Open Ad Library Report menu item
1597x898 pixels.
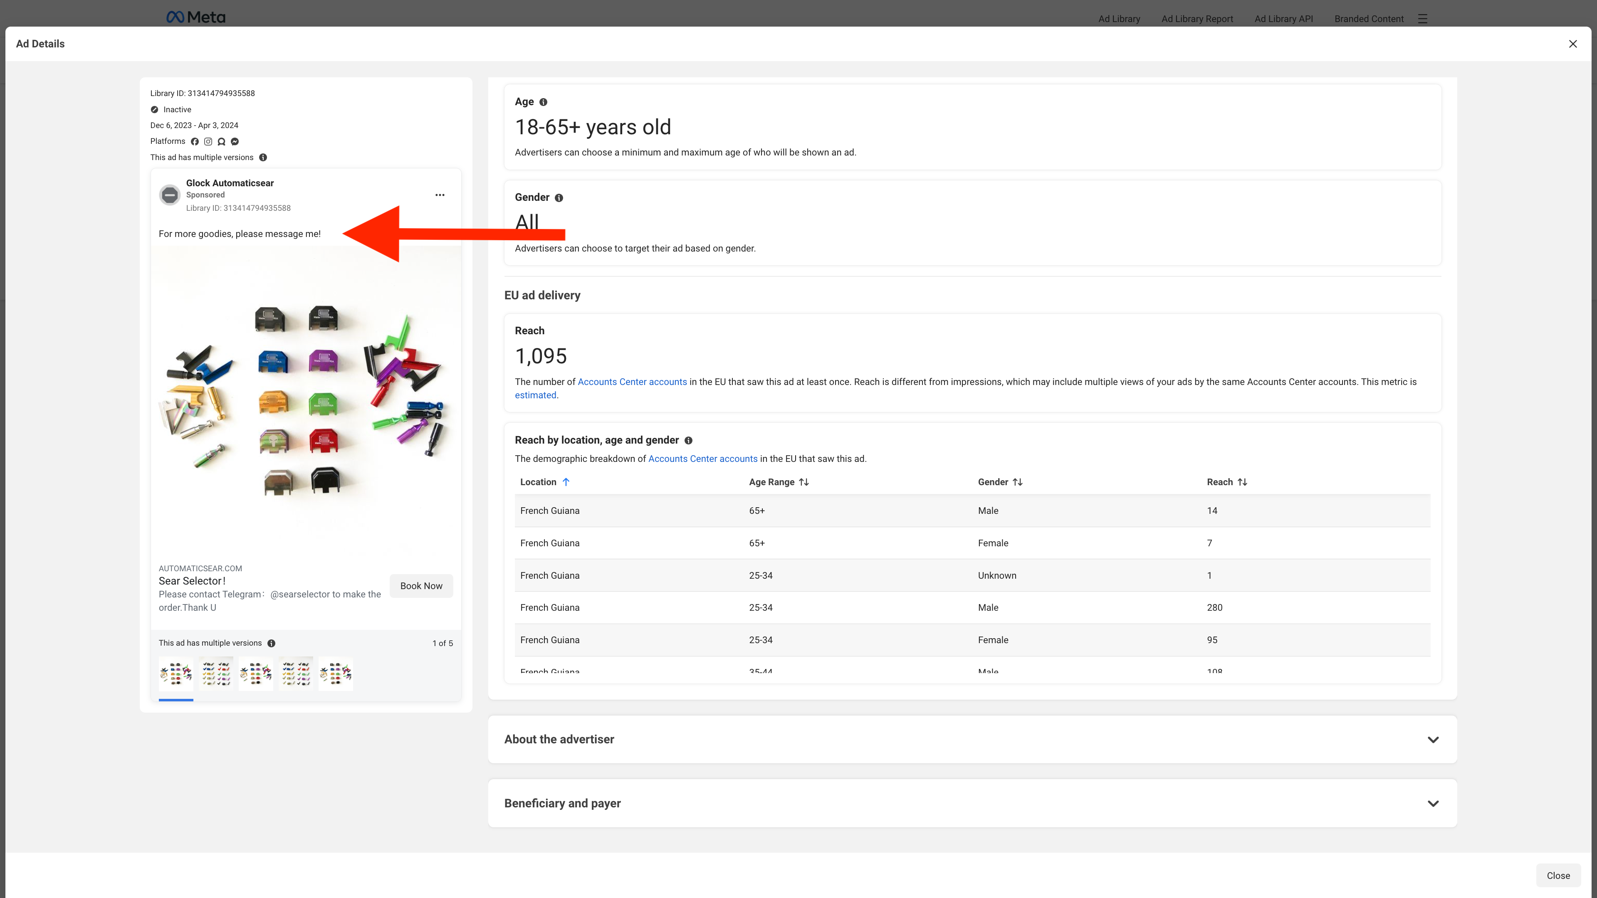1197,19
